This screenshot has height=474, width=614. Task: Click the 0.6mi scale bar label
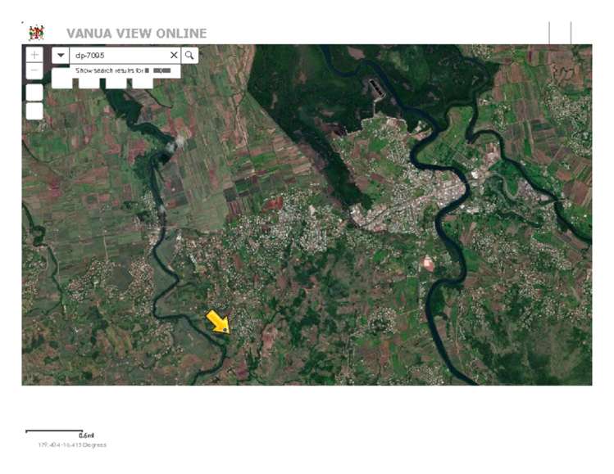[86, 436]
